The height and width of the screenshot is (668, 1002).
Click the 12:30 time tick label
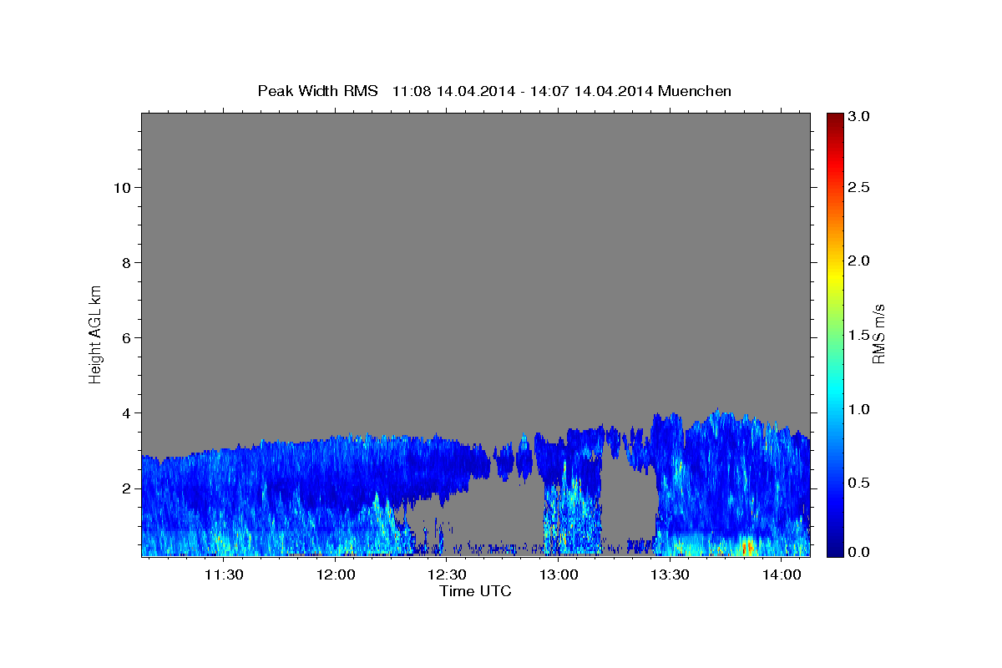(x=448, y=574)
